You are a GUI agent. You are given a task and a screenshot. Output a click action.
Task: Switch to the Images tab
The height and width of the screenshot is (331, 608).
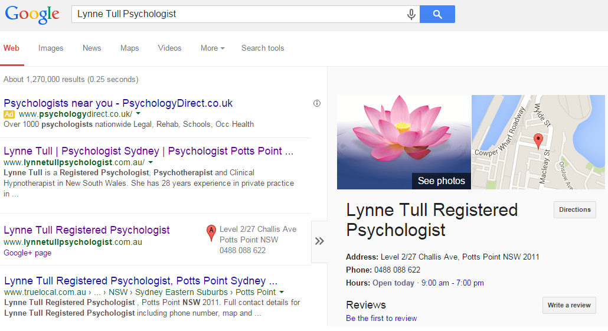tap(51, 48)
